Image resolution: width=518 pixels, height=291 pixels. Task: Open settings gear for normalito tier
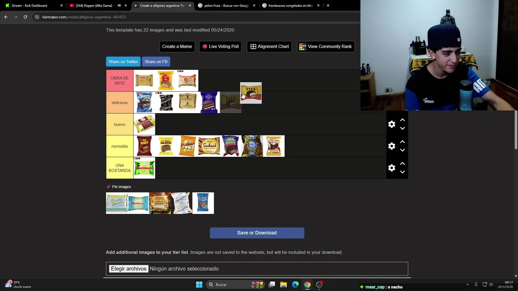pos(391,146)
